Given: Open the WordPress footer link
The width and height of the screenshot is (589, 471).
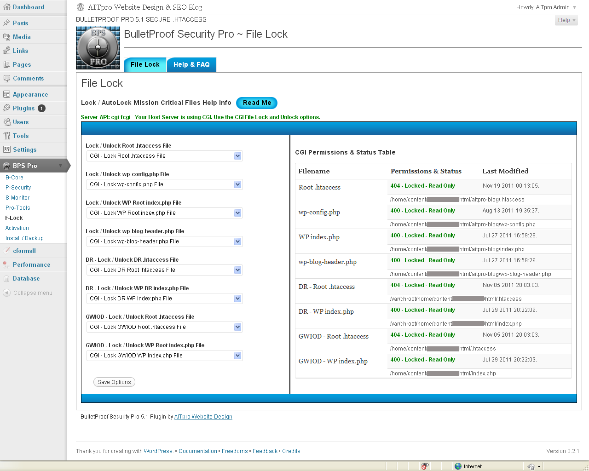Looking at the screenshot, I should coord(158,451).
